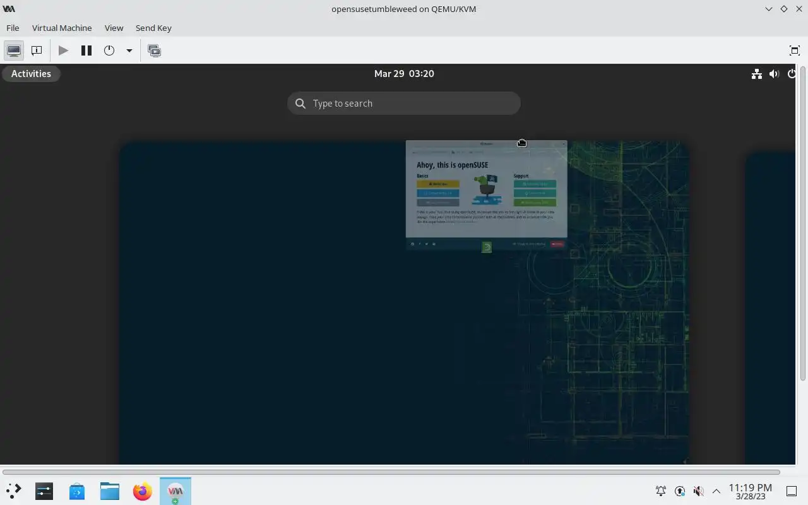Open the Dolphin file manager taskbar icon

point(110,490)
